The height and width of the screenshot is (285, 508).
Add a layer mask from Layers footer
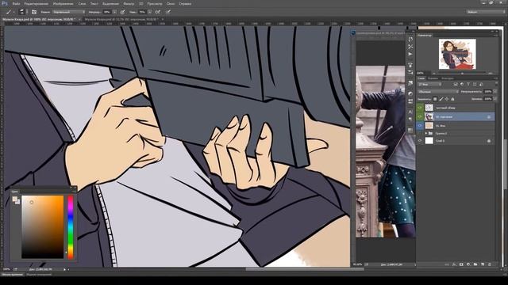[461, 264]
